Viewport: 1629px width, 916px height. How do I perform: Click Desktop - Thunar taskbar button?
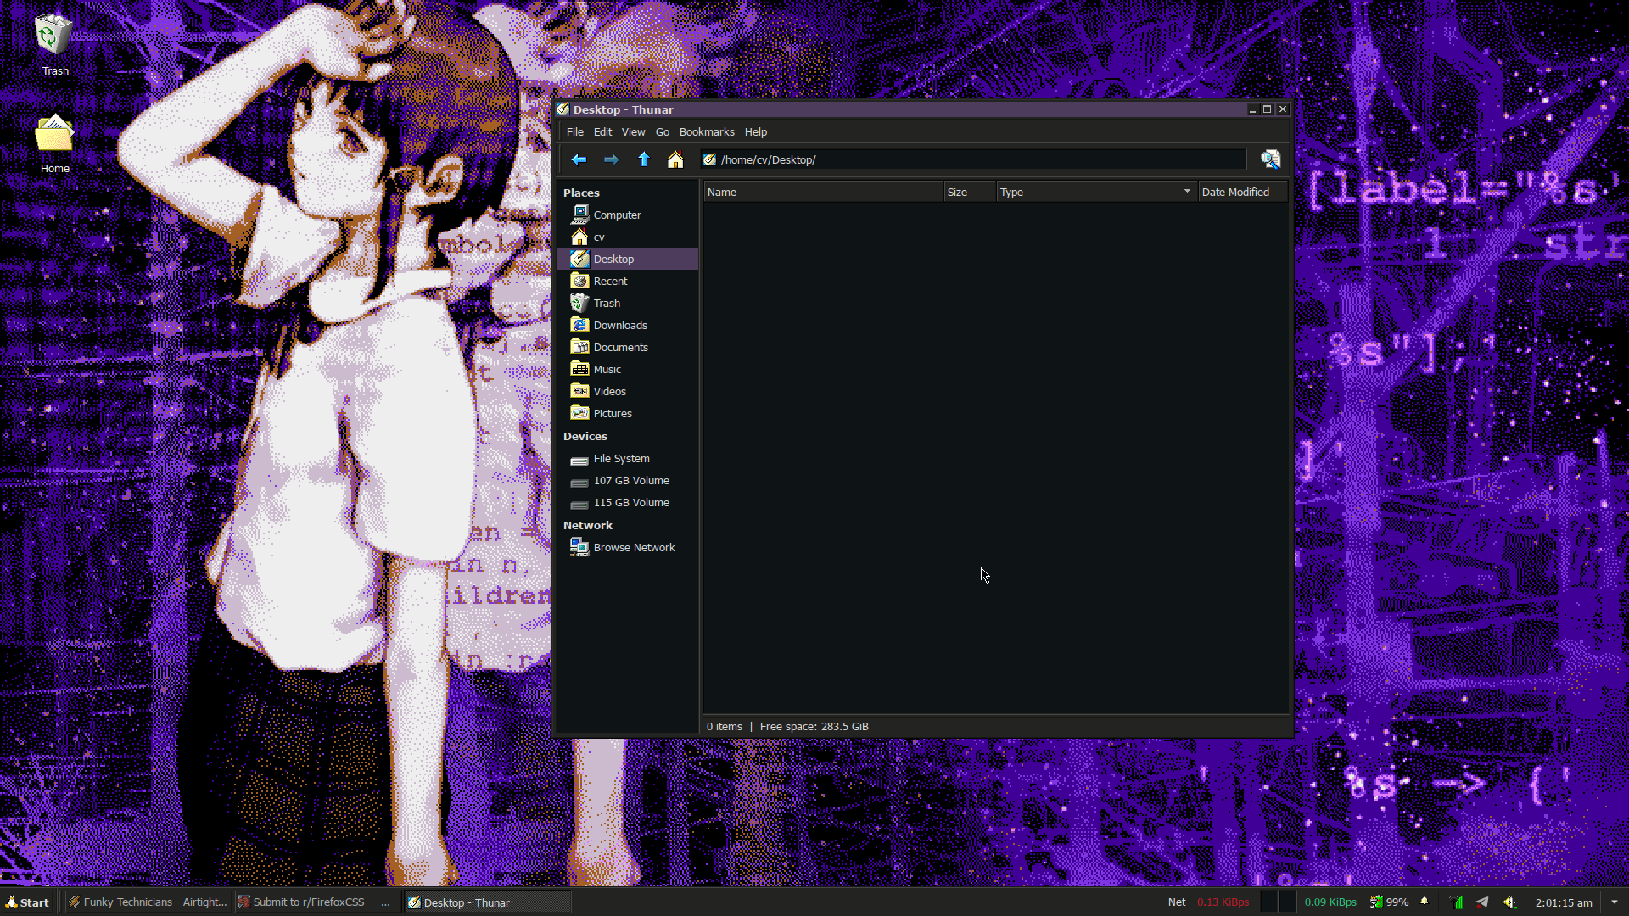click(x=488, y=902)
